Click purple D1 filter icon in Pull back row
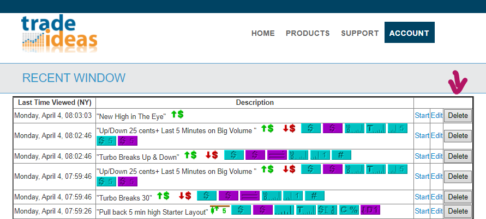 point(370,210)
